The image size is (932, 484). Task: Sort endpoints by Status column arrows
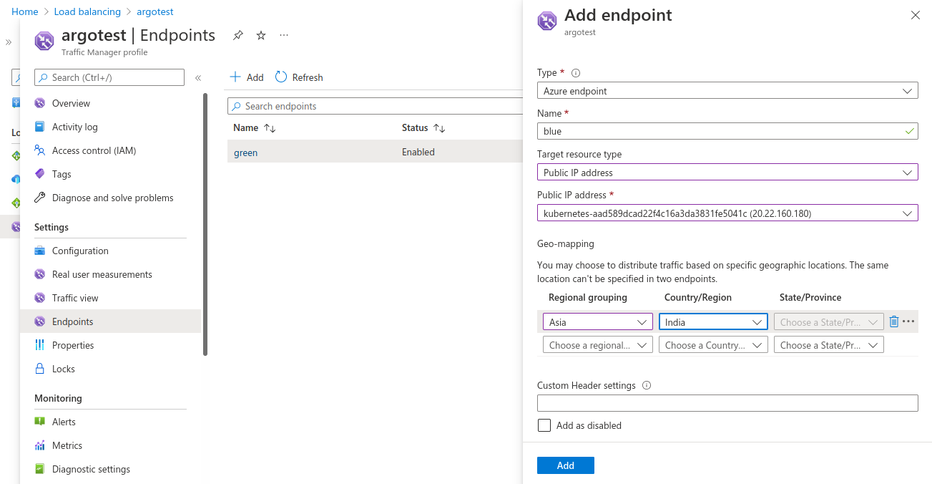pos(440,128)
